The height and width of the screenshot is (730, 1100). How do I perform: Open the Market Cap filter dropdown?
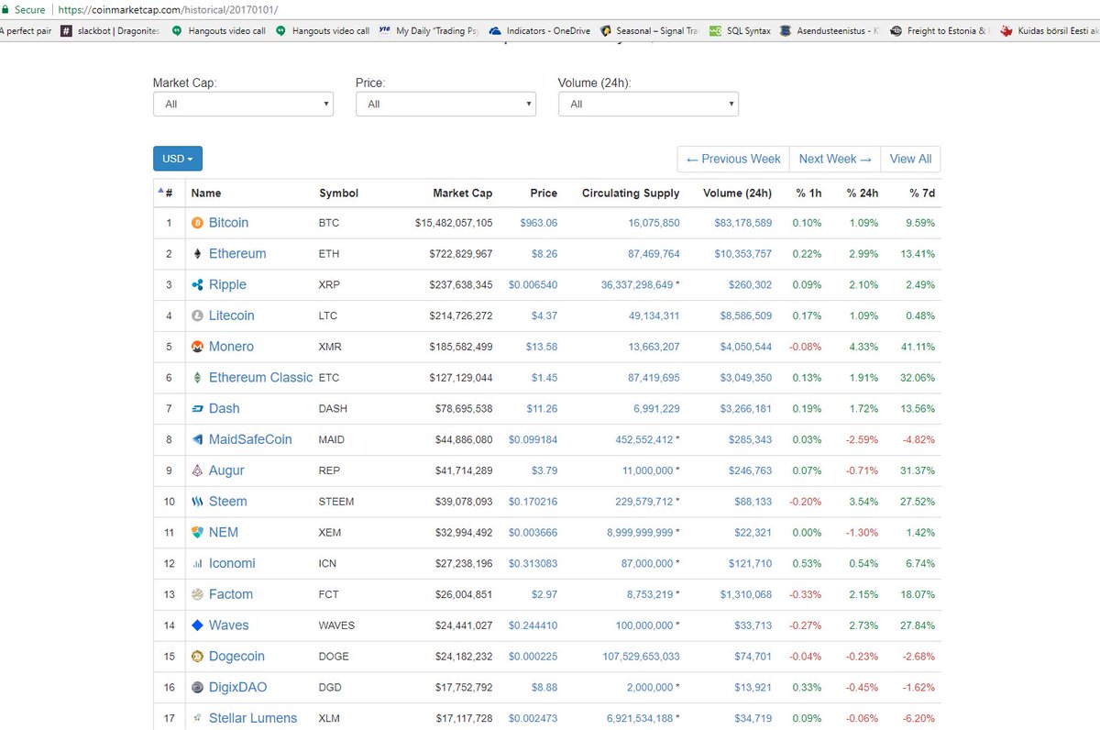click(x=243, y=104)
